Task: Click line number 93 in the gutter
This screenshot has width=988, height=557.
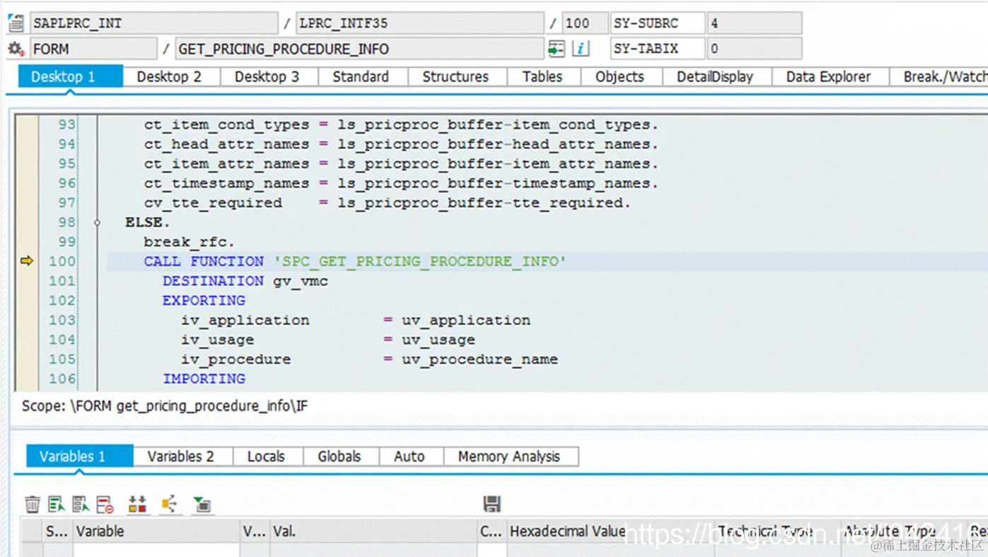Action: [x=66, y=124]
